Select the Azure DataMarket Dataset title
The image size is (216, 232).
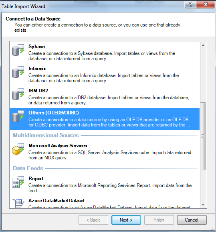click(x=57, y=201)
